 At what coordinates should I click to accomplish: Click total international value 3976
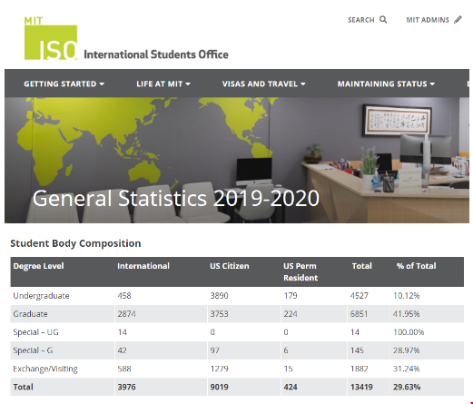(126, 387)
